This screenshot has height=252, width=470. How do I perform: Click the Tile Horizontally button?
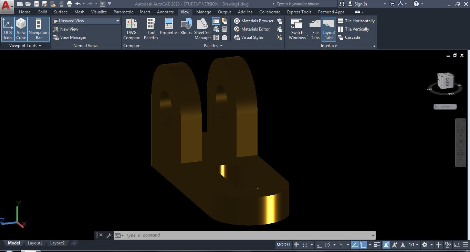tap(356, 21)
